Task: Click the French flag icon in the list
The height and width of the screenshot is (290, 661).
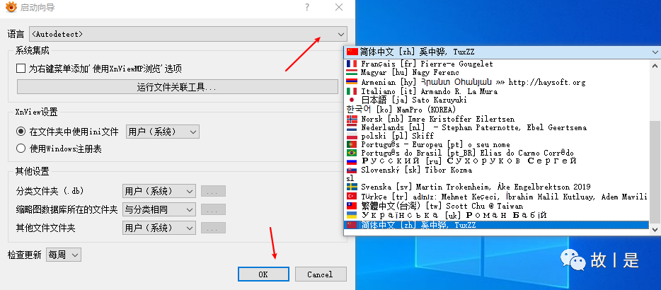Action: point(352,63)
